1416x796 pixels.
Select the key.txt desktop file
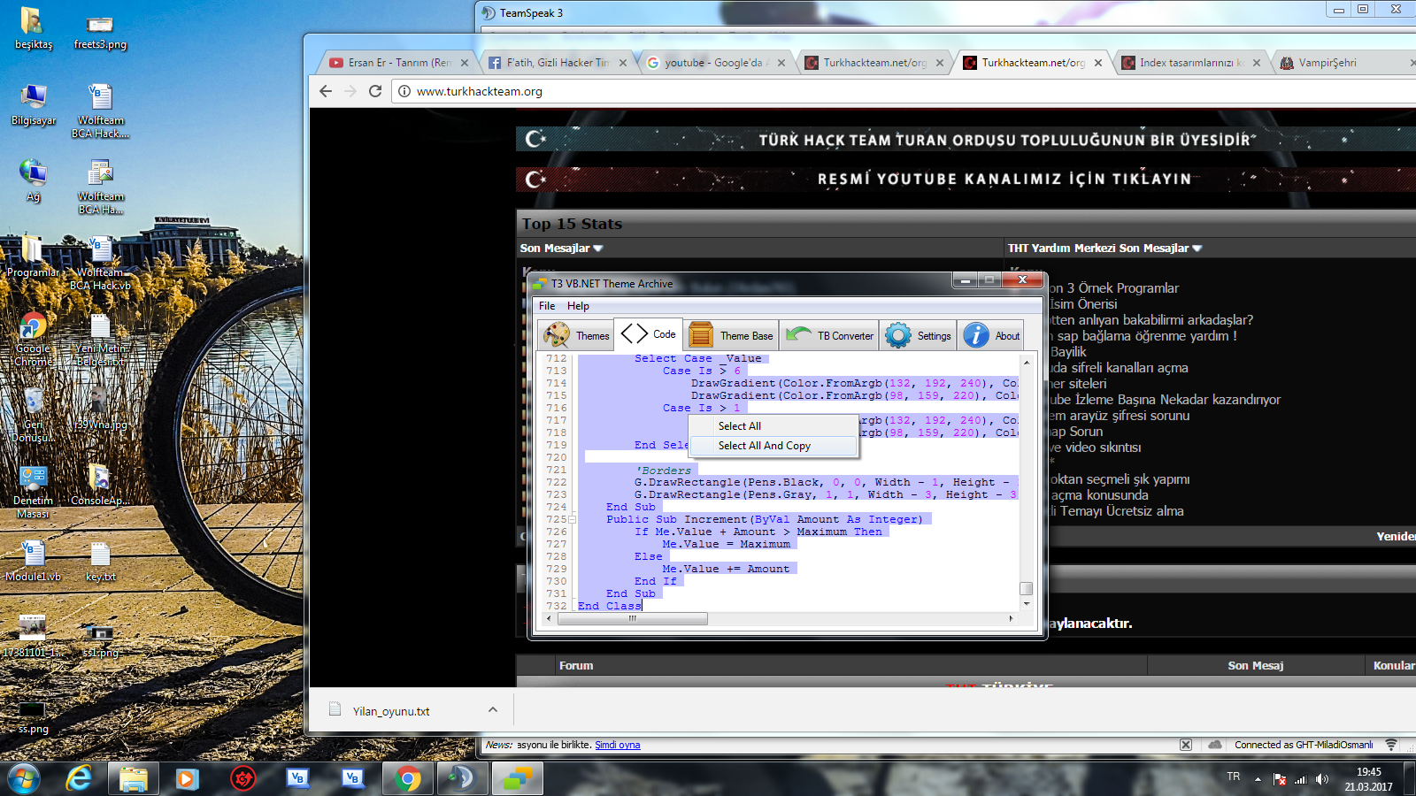click(100, 561)
